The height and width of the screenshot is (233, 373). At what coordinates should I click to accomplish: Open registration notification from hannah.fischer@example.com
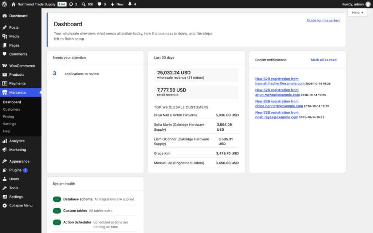pos(280,81)
